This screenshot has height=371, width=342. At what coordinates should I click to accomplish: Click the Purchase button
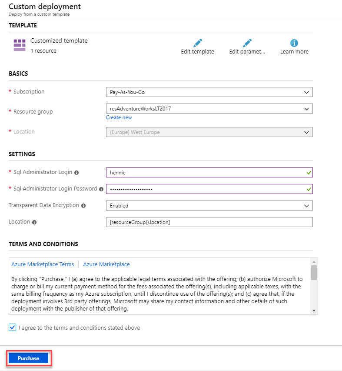28,358
